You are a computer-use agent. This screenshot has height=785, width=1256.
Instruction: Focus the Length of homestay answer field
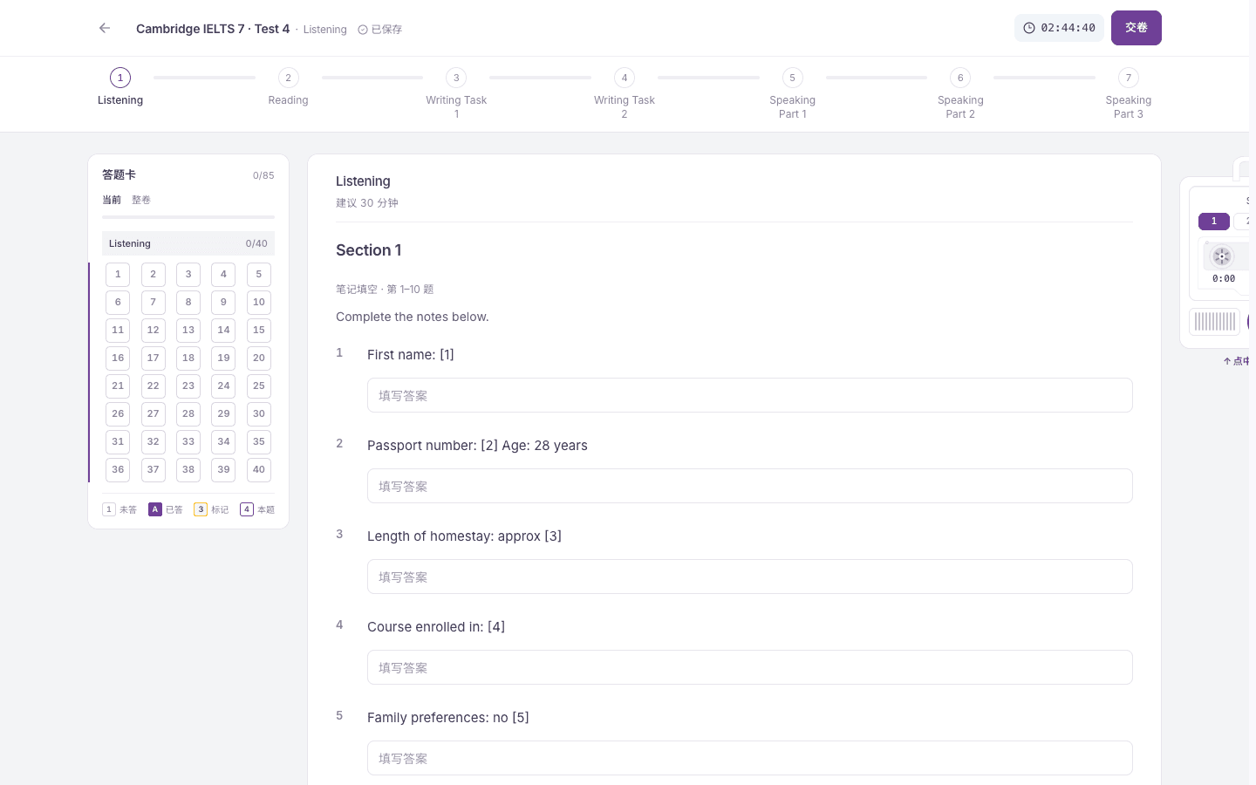(750, 577)
